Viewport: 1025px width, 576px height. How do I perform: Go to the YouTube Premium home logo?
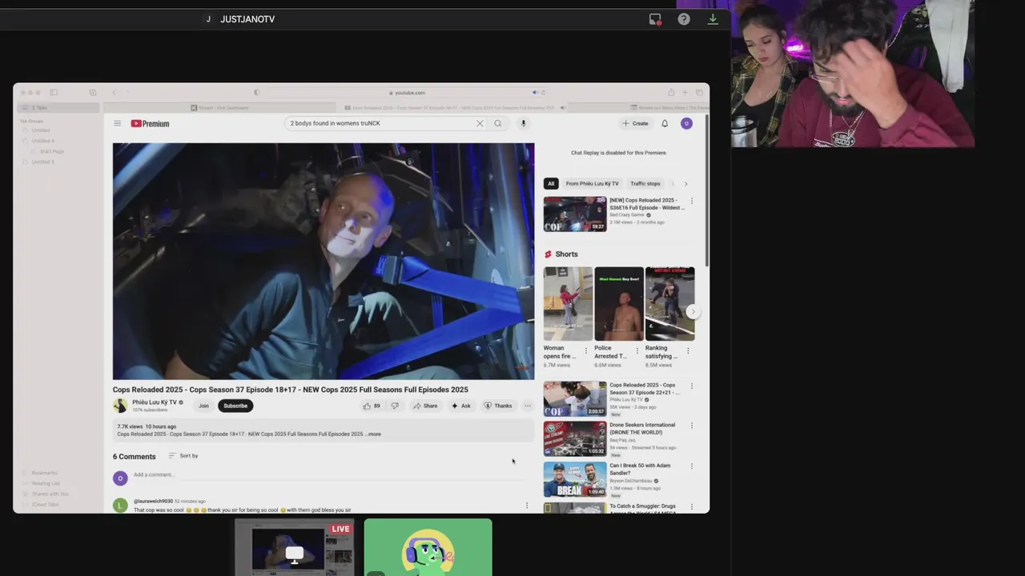[150, 123]
